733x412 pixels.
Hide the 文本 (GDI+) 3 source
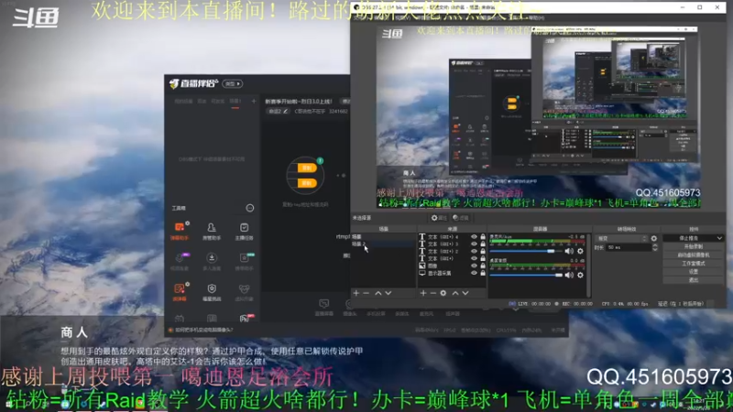474,244
